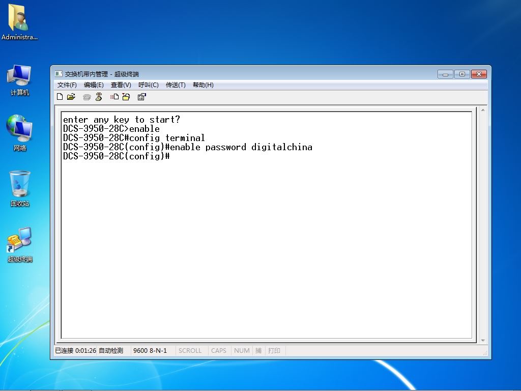
Task: Click the NUM indicator in status bar
Action: point(242,350)
